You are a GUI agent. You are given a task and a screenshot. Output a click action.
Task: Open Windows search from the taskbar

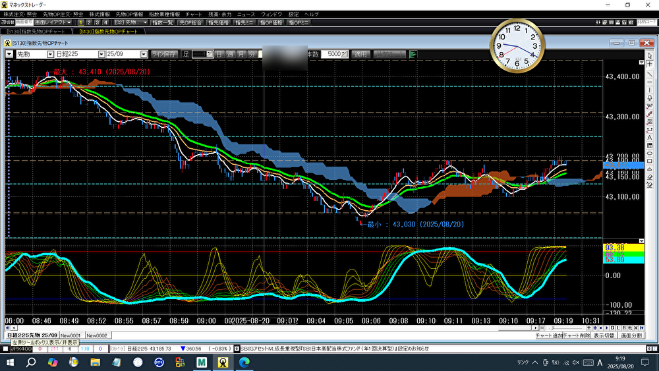31,362
